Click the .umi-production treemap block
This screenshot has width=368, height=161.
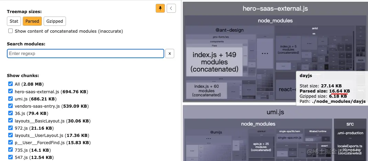click(350, 133)
